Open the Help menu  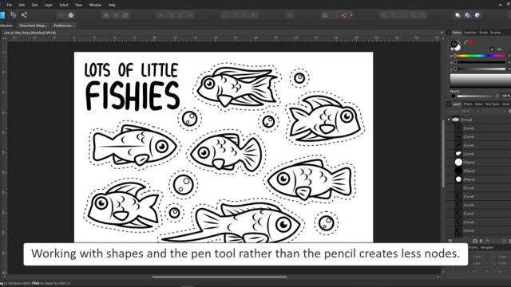click(x=112, y=5)
